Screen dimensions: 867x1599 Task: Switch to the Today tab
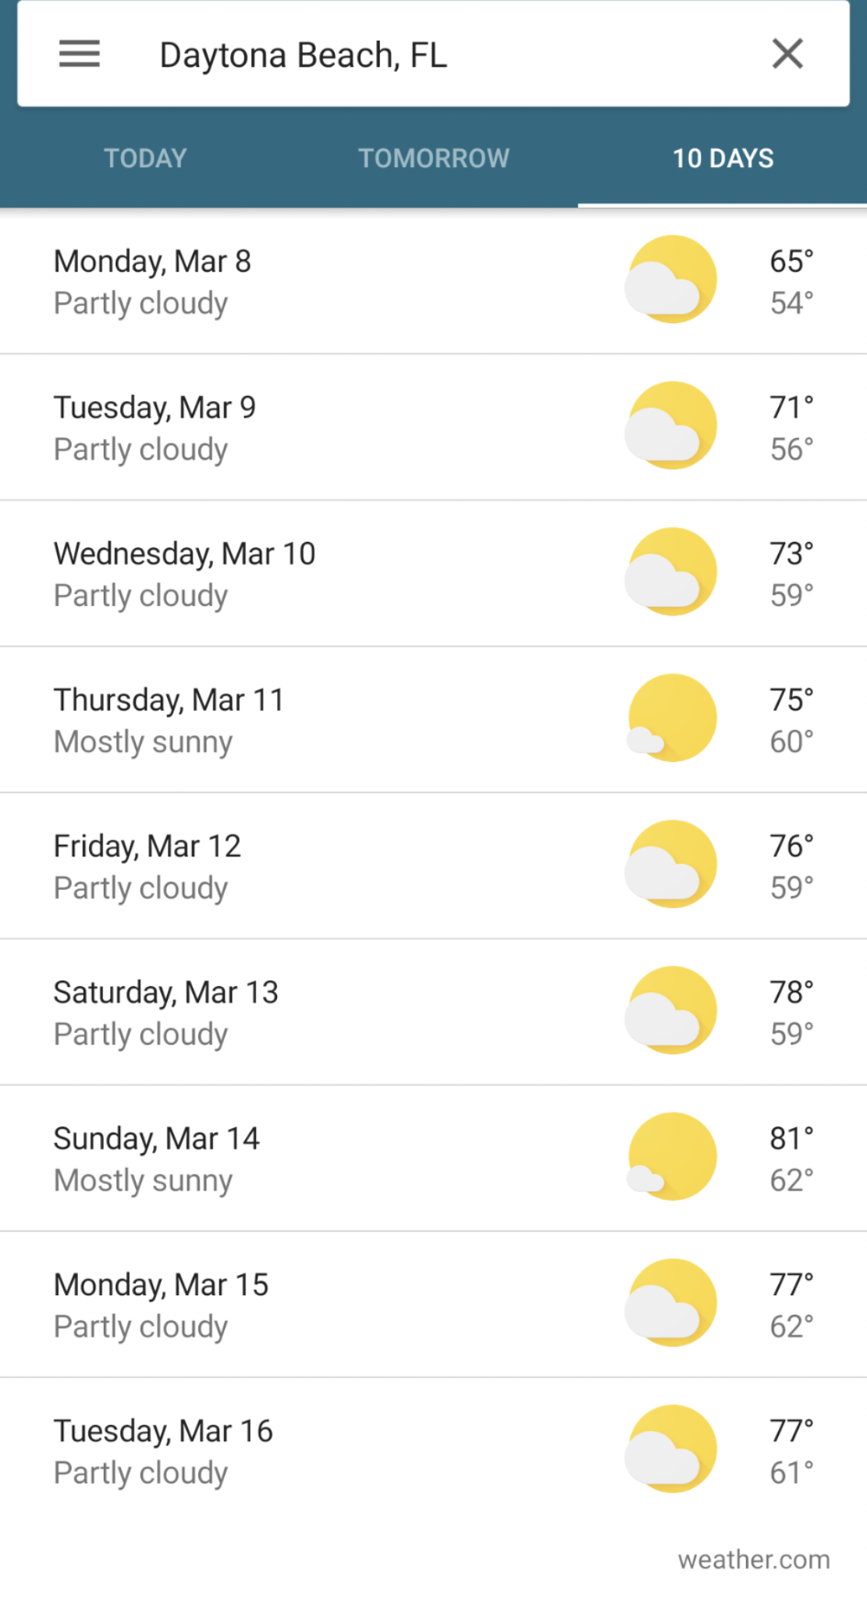pos(145,158)
